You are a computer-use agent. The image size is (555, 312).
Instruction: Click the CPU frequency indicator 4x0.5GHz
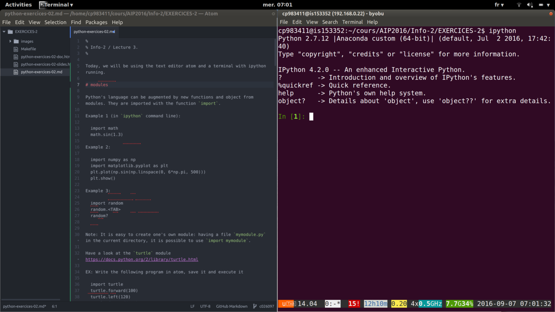click(x=427, y=304)
